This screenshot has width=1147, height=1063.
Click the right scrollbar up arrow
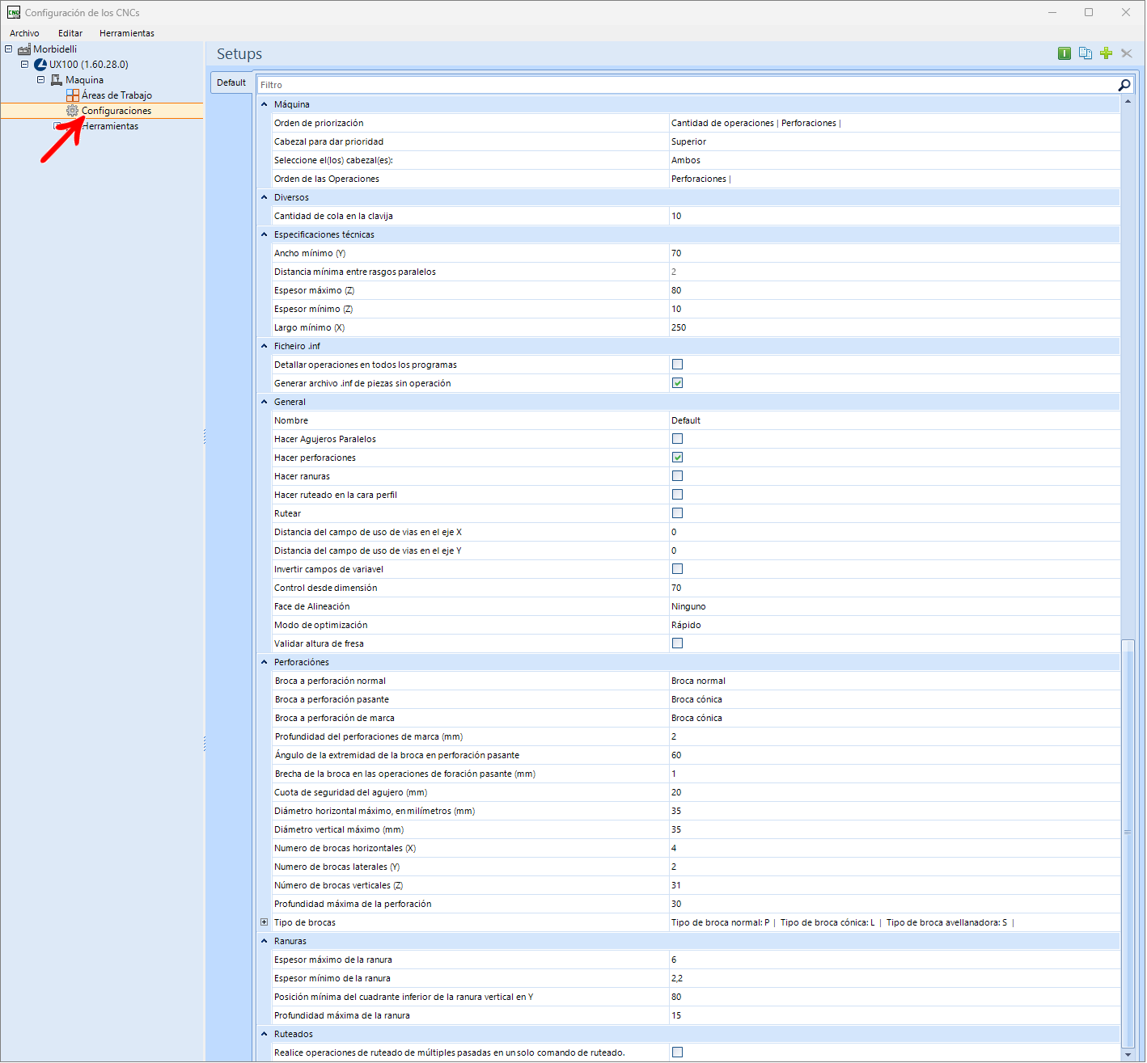1128,101
